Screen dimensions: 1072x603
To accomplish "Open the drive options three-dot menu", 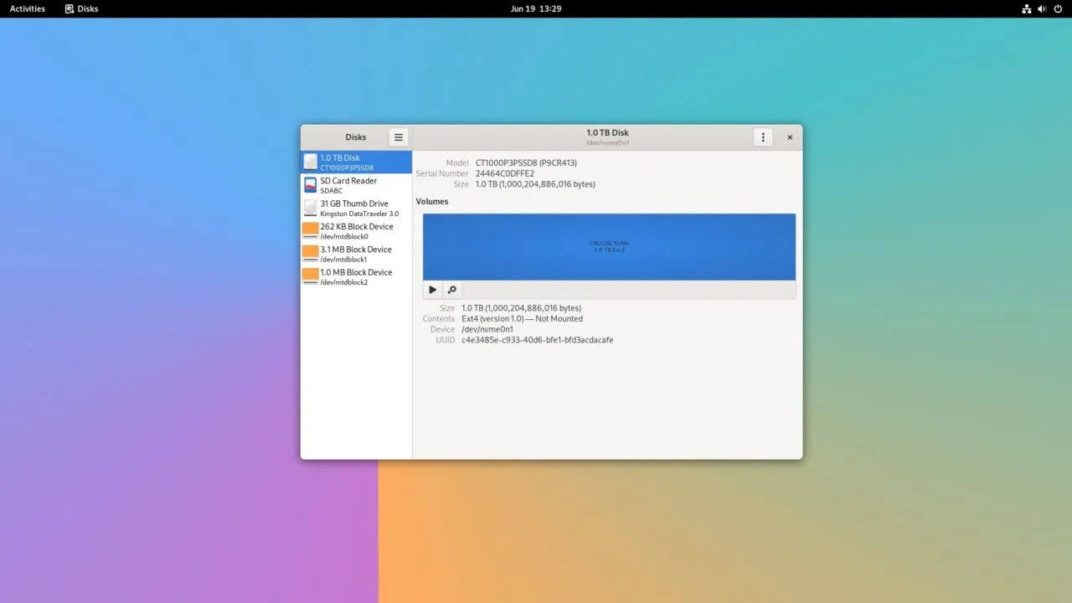I will pyautogui.click(x=762, y=137).
